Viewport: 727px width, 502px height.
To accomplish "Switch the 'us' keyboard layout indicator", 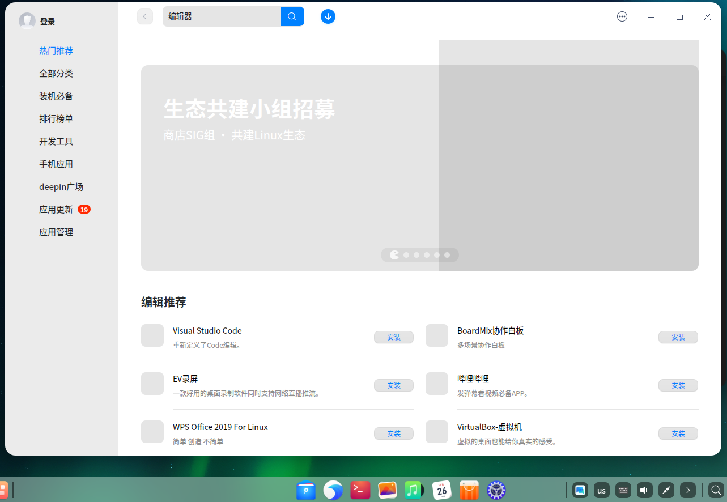I will (x=602, y=490).
